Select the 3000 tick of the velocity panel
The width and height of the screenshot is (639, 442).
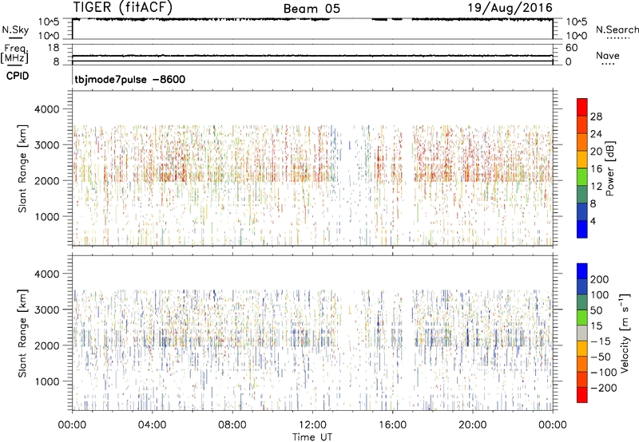[47, 310]
